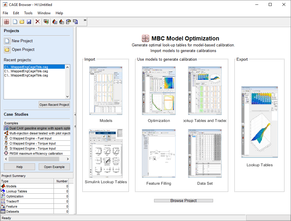Expand the toolbar overflow chevron

tap(85, 20)
